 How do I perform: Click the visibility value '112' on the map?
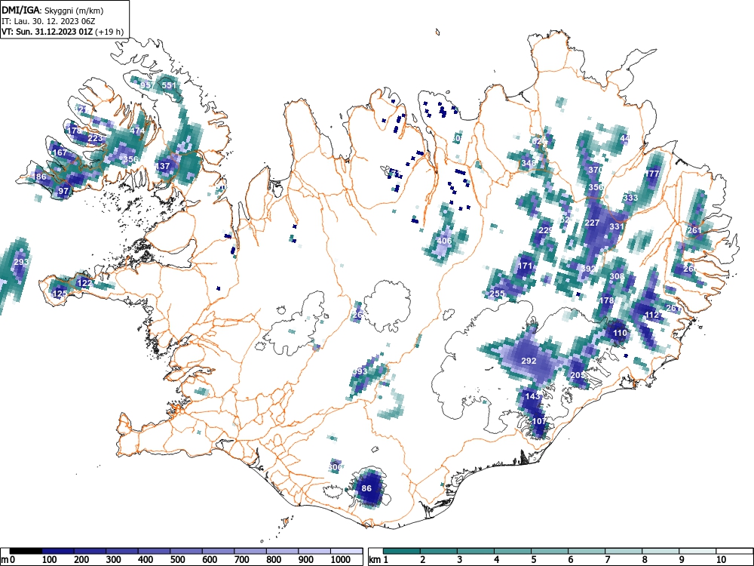pos(651,315)
